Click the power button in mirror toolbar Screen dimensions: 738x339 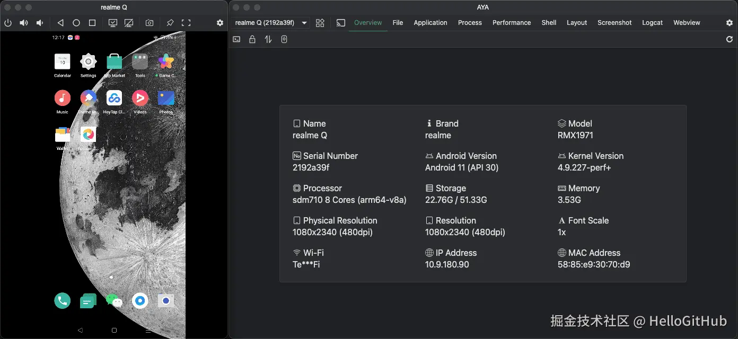[8, 23]
